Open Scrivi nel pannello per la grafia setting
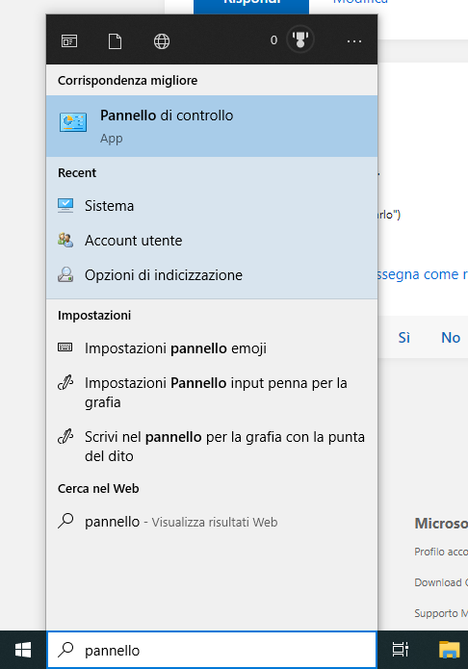468x669 pixels. [x=212, y=447]
